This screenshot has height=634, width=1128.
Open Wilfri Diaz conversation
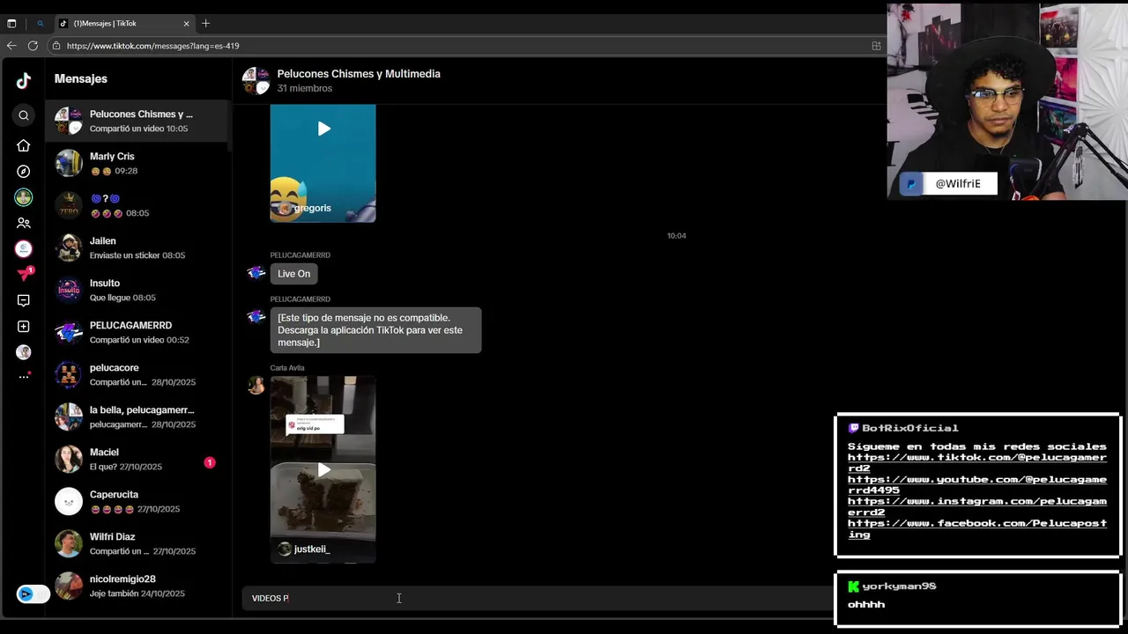(137, 543)
